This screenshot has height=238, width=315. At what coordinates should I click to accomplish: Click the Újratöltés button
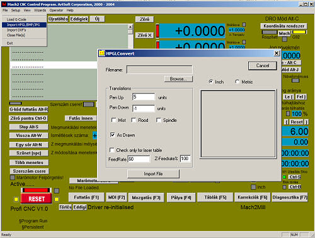pos(58,19)
